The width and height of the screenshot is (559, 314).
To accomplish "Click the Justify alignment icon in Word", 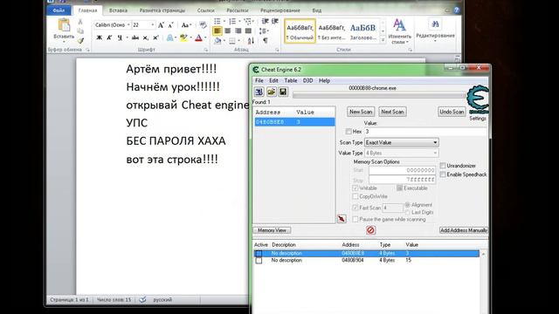I will [x=248, y=31].
